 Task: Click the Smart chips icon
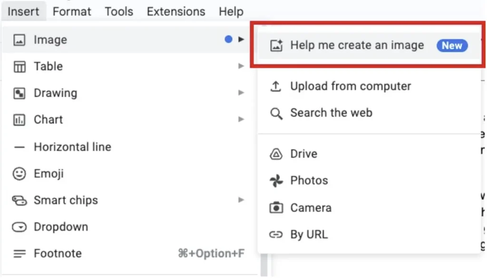click(19, 201)
